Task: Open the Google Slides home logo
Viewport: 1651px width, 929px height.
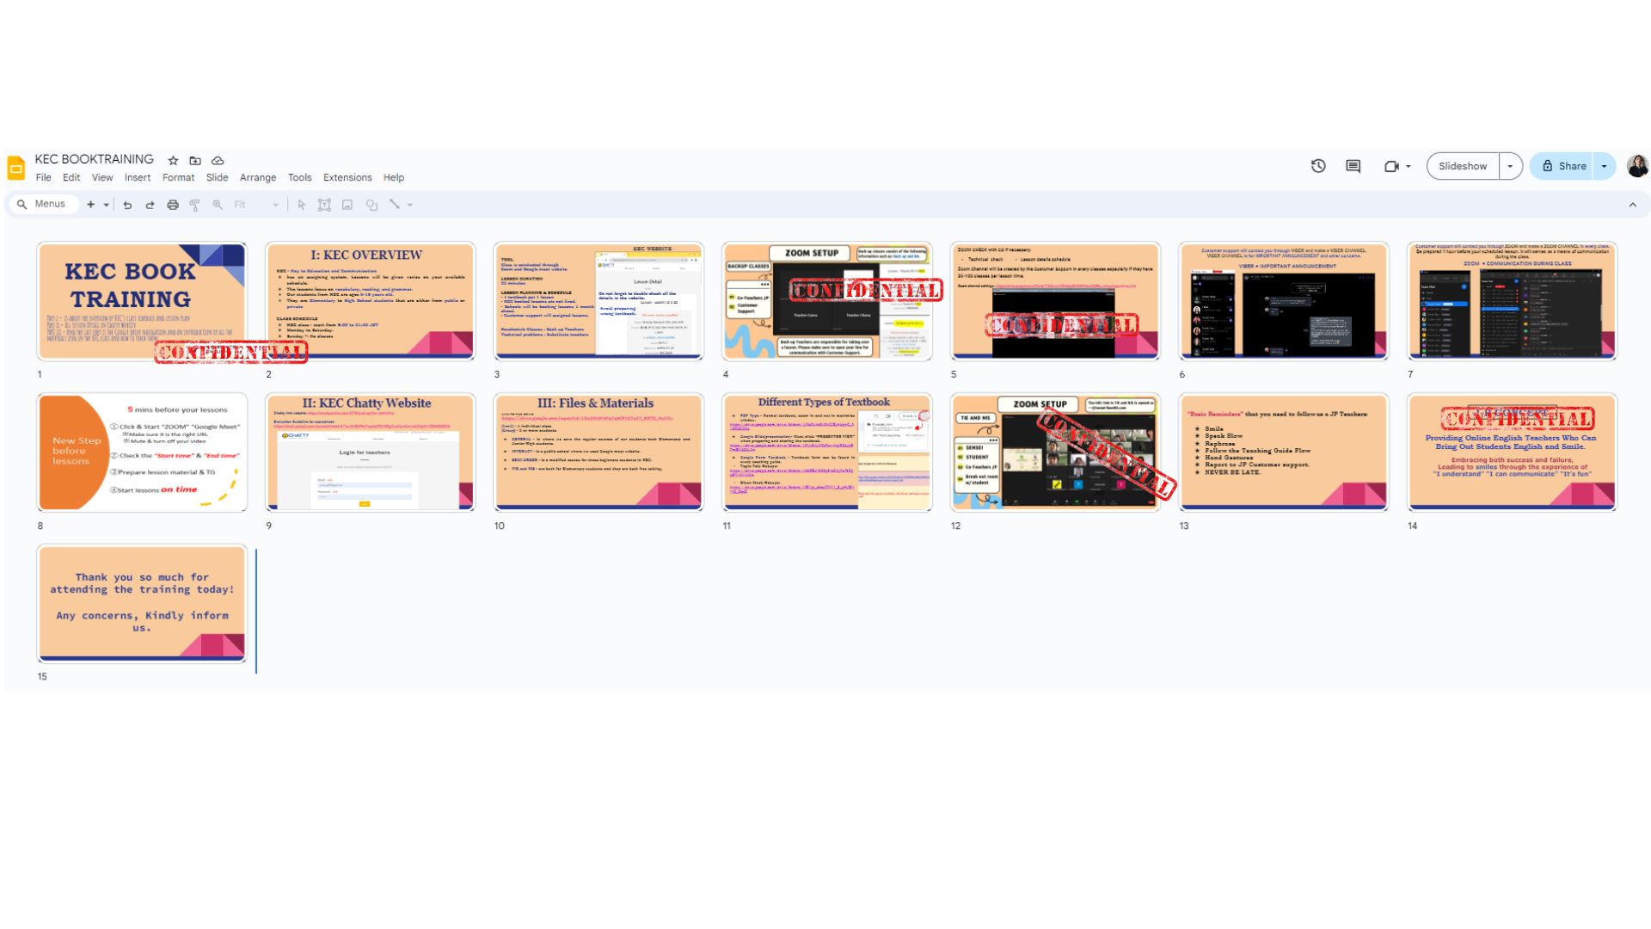Action: pos(16,168)
